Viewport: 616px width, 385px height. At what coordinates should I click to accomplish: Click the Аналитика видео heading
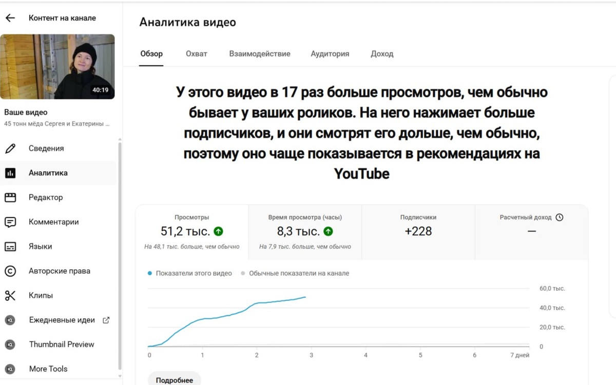pyautogui.click(x=188, y=23)
